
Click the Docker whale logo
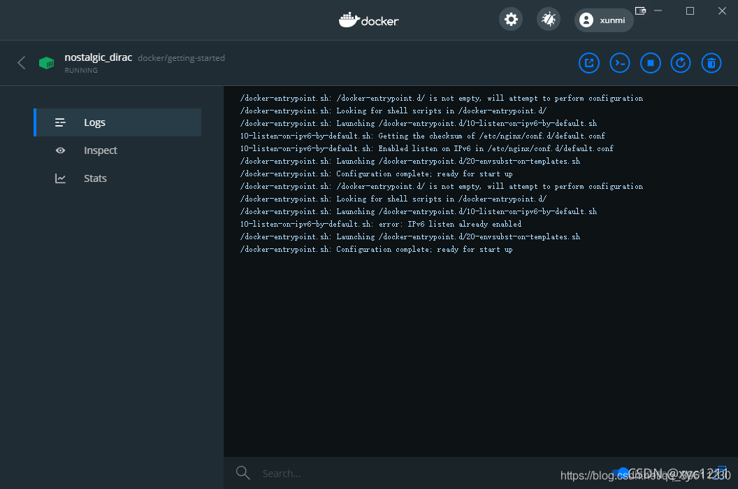coord(368,20)
